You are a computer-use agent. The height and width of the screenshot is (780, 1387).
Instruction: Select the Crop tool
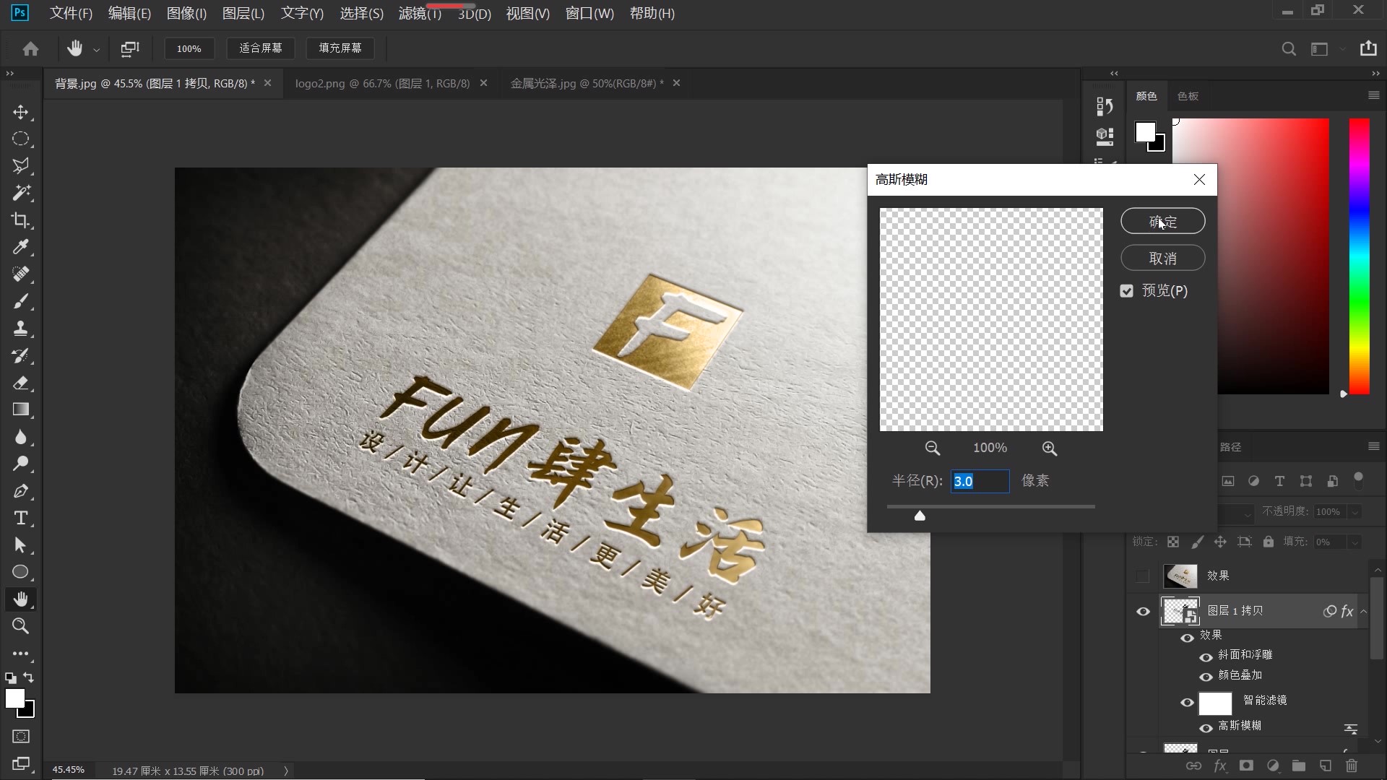pos(21,220)
